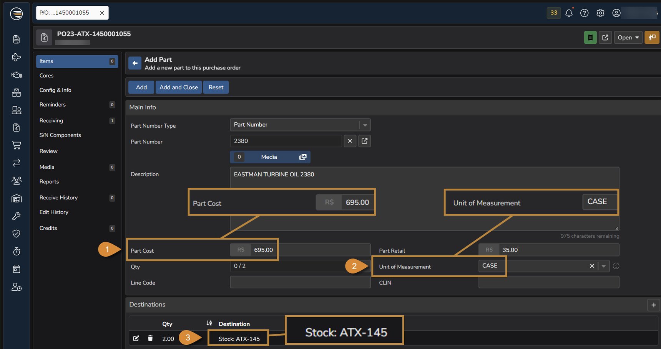Click the back arrow beside Add Part
The width and height of the screenshot is (661, 349).
[135, 63]
